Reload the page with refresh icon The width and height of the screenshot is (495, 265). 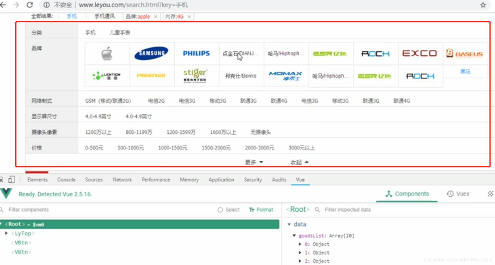click(x=30, y=5)
